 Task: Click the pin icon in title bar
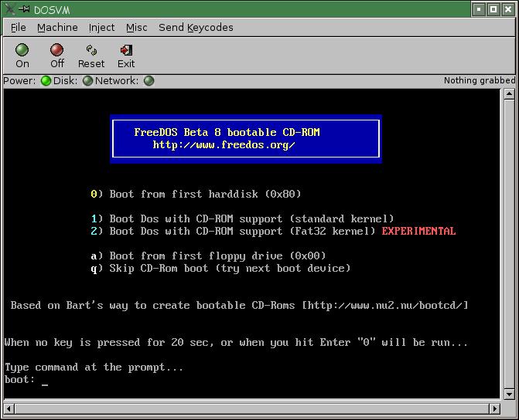[24, 9]
